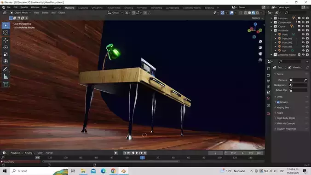Image resolution: width=311 pixels, height=175 pixels.
Task: Open the Texture properties tab icon
Action: point(268,114)
